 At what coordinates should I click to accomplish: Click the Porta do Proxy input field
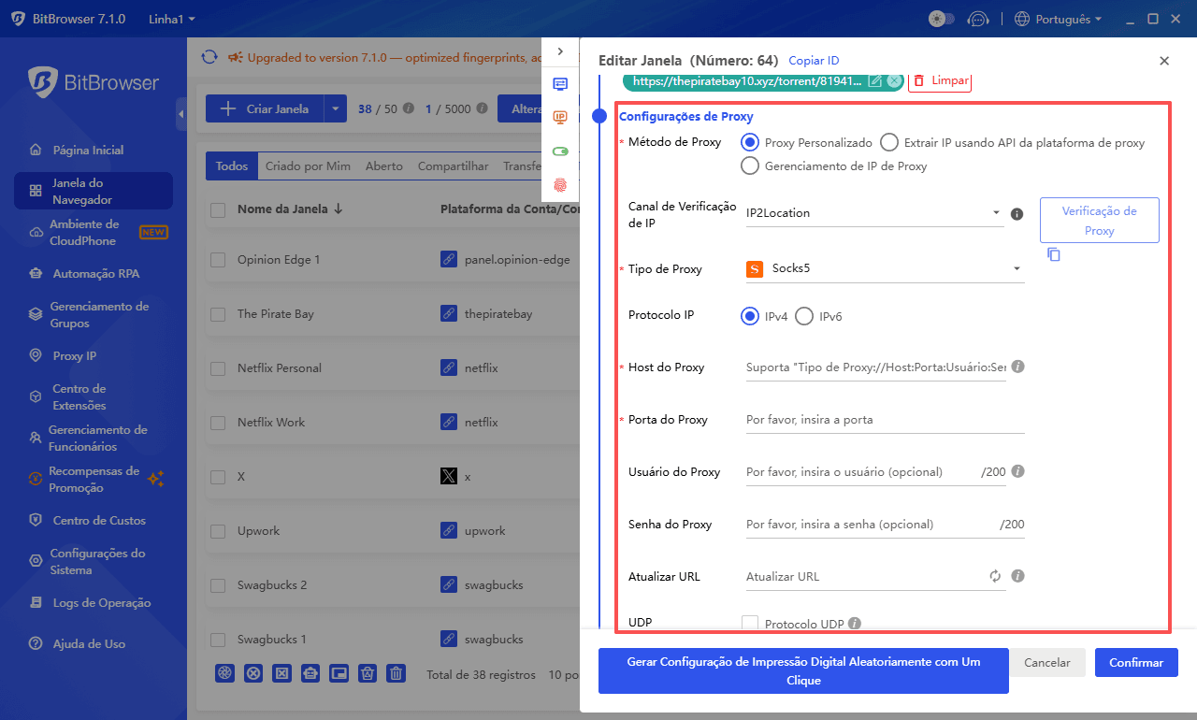click(x=884, y=420)
